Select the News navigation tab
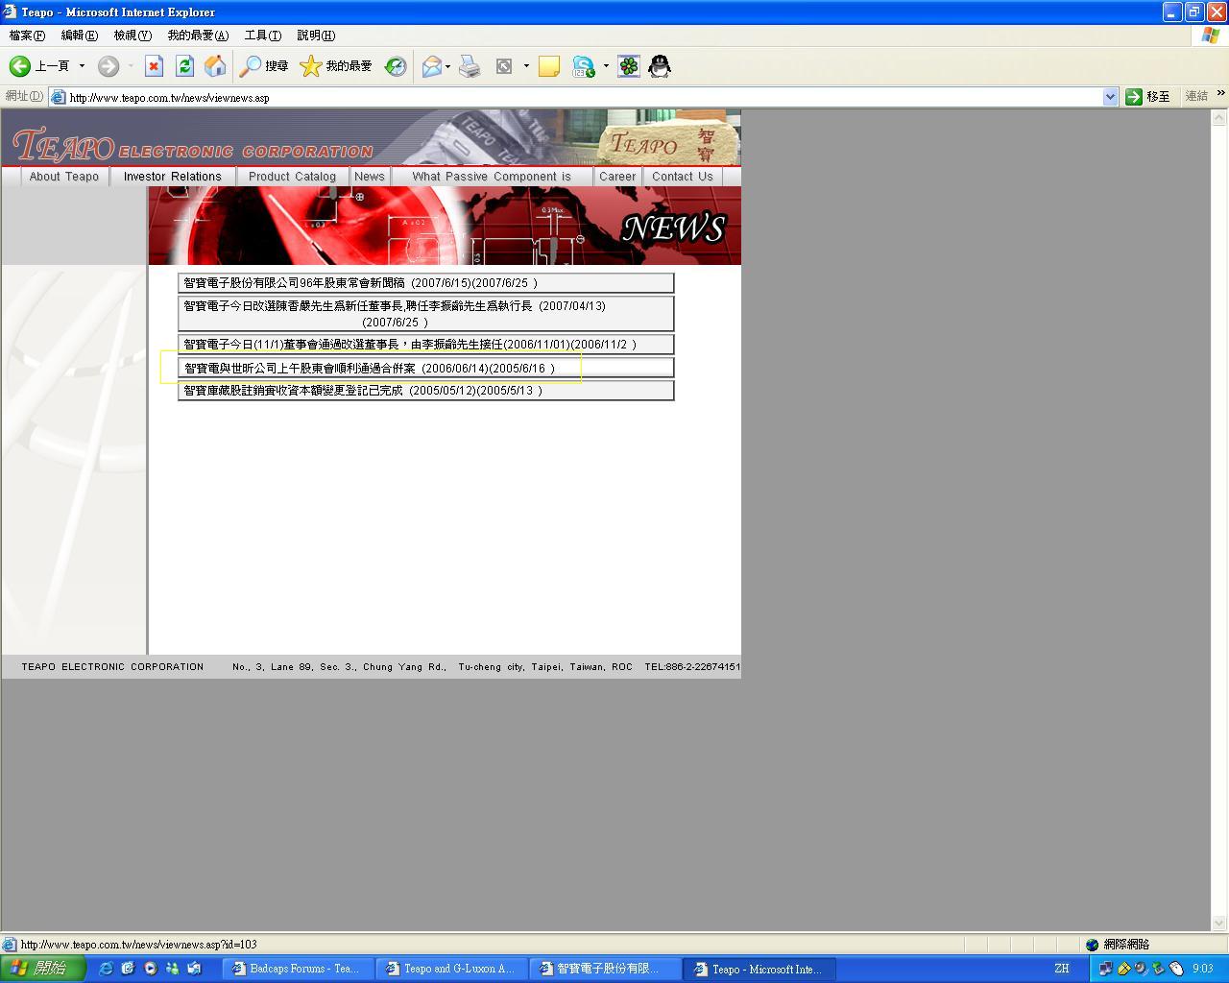 (x=370, y=177)
